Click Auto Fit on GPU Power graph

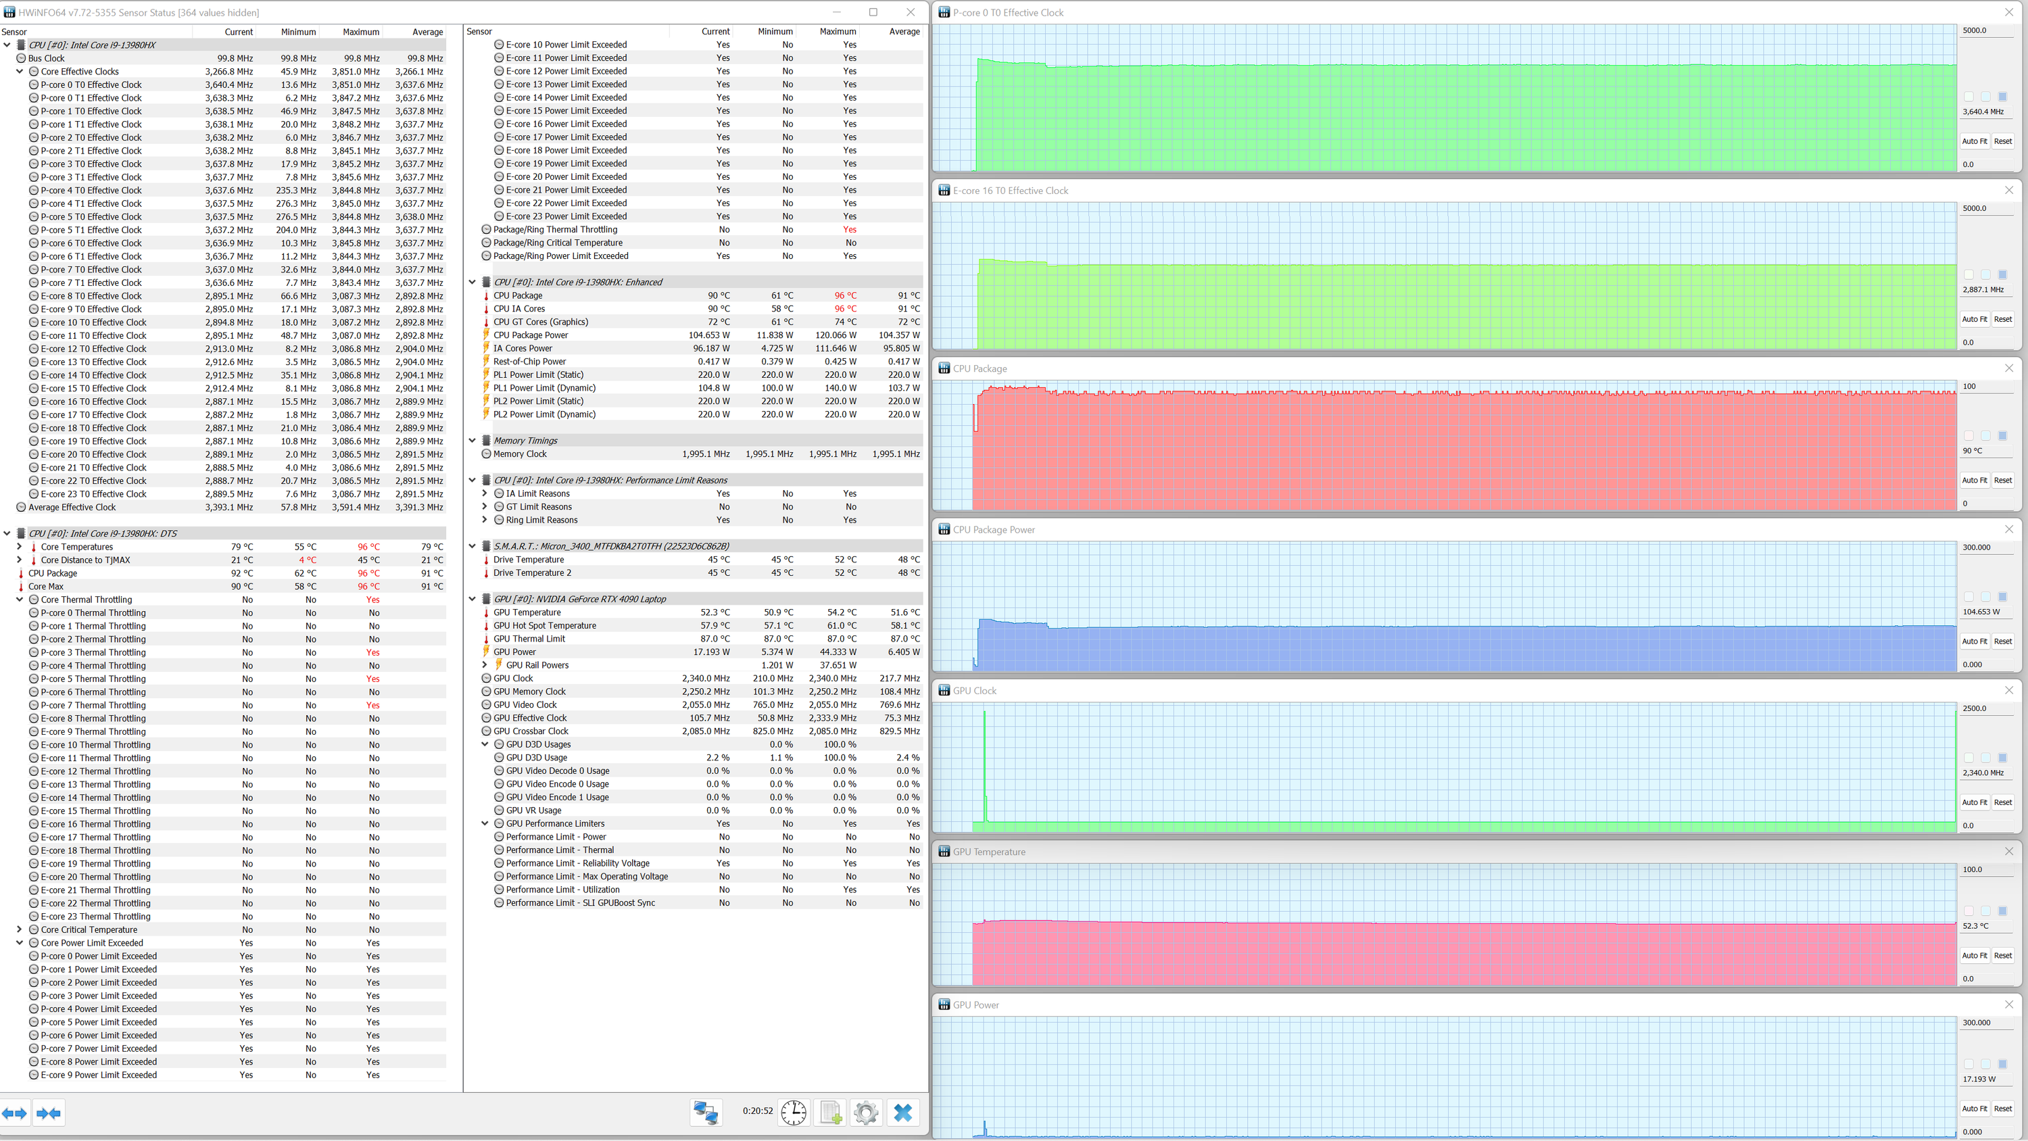tap(1974, 1109)
